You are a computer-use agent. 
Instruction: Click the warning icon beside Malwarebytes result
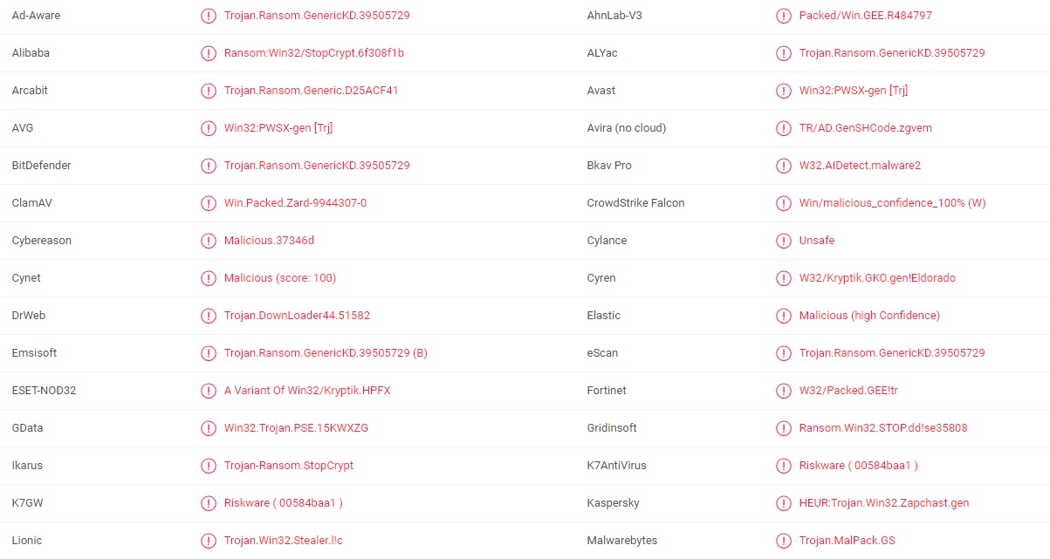pos(783,541)
